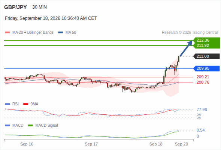This screenshot has height=150, width=221.
Task: Click the green MACD Signal legend marker
Action: pos(30,126)
